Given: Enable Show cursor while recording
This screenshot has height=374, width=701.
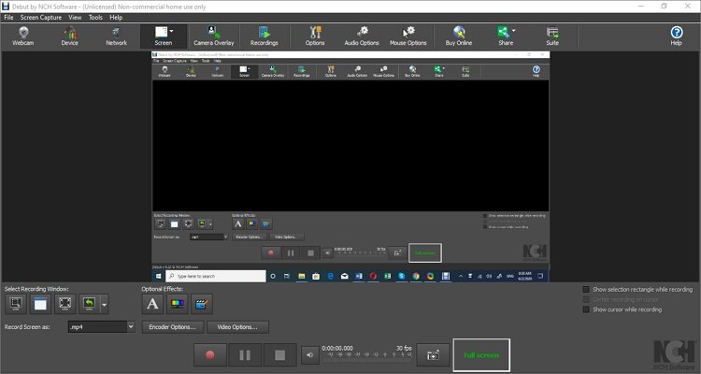Looking at the screenshot, I should (x=586, y=309).
